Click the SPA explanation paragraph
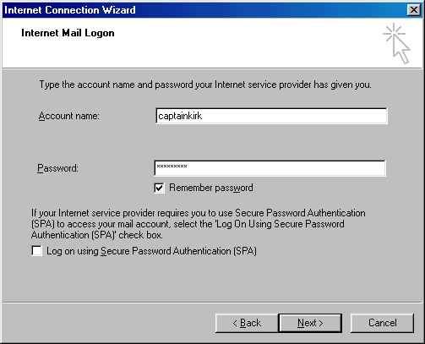The image size is (425, 344). coord(198,224)
